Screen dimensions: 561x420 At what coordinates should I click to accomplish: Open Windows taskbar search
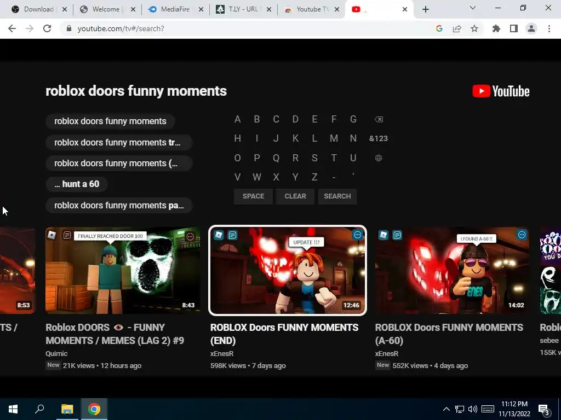tap(39, 409)
